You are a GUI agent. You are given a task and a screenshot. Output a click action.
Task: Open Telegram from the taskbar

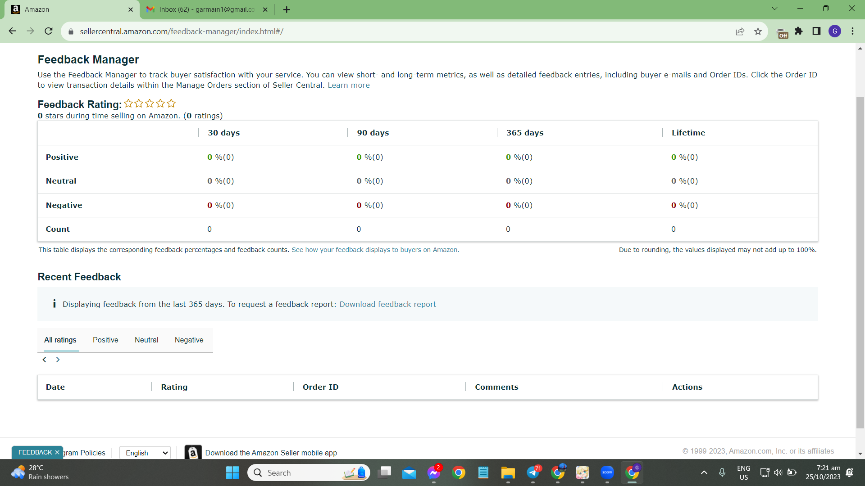(x=533, y=472)
